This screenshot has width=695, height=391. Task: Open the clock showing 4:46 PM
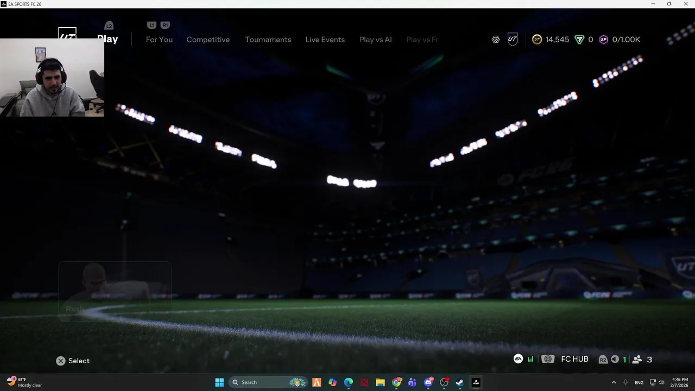680,382
